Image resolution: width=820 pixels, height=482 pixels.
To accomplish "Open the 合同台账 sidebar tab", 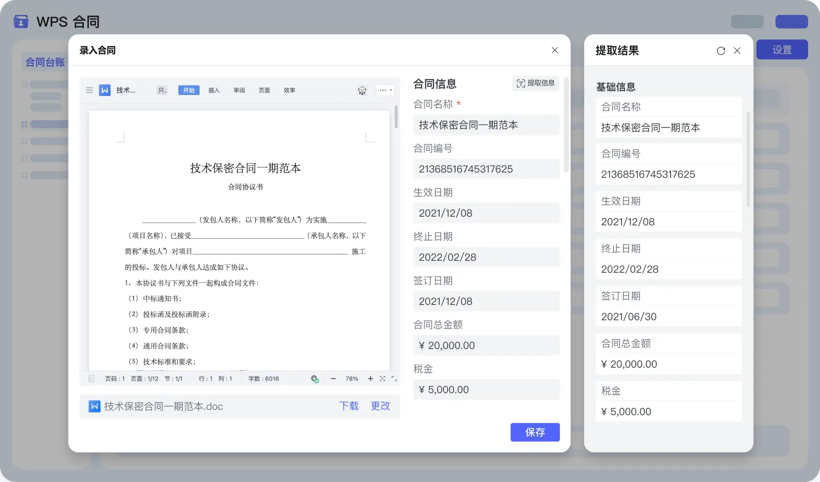I will pos(45,62).
